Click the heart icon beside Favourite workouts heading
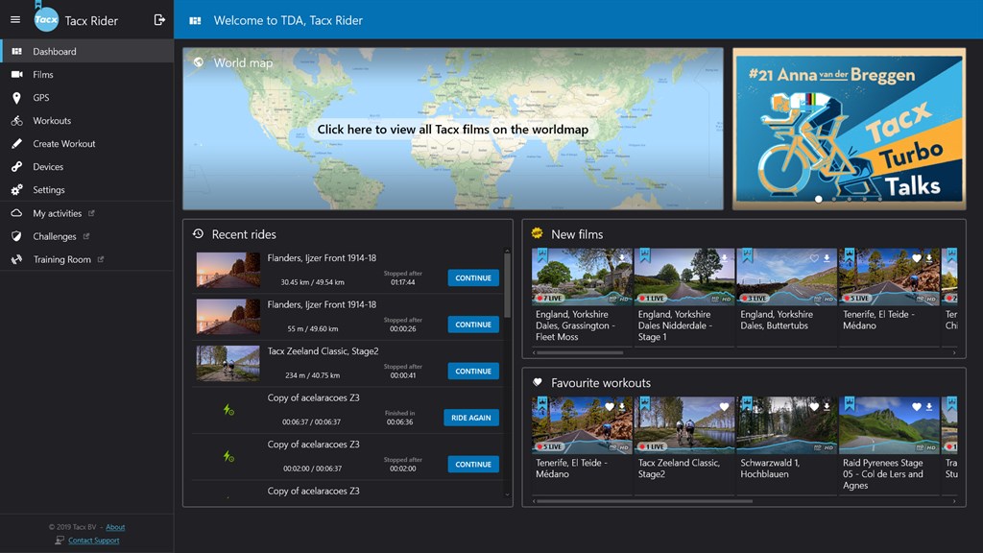 tap(538, 382)
